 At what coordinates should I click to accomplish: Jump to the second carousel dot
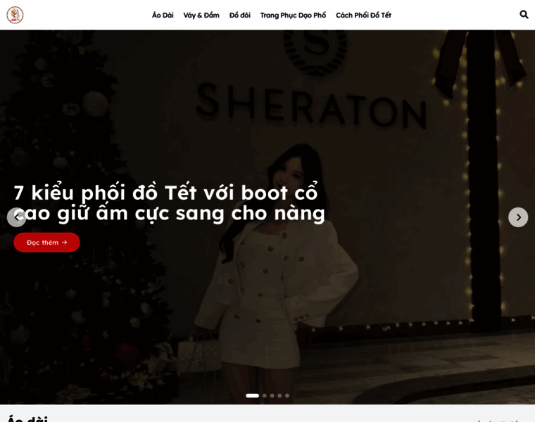[x=265, y=396]
